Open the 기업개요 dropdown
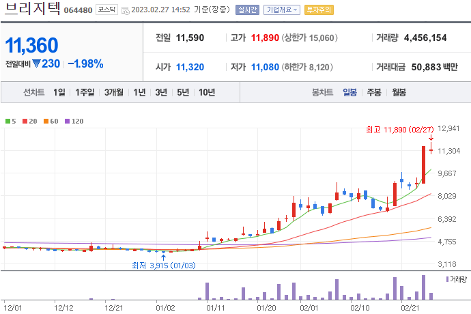471x314 pixels. pyautogui.click(x=282, y=10)
